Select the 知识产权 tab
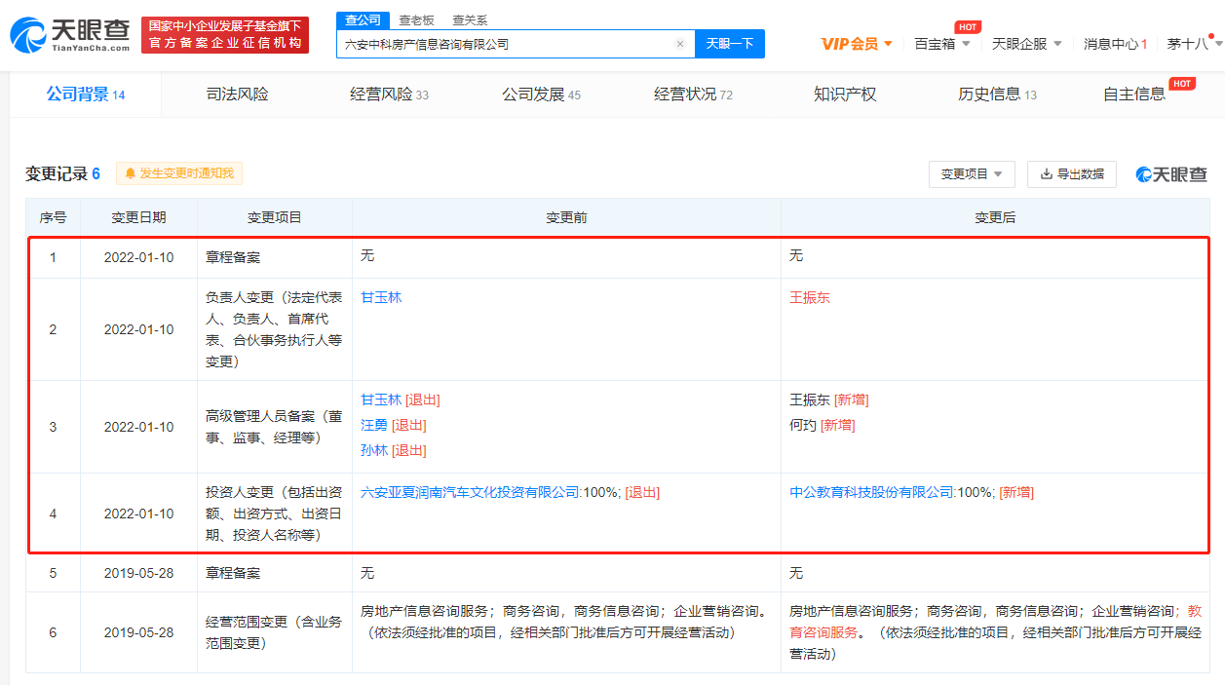The width and height of the screenshot is (1225, 685). tap(845, 95)
